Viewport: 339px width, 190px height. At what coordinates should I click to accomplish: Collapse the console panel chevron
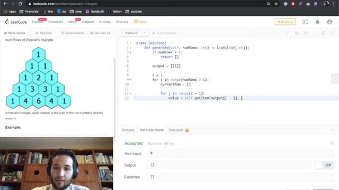(332, 130)
